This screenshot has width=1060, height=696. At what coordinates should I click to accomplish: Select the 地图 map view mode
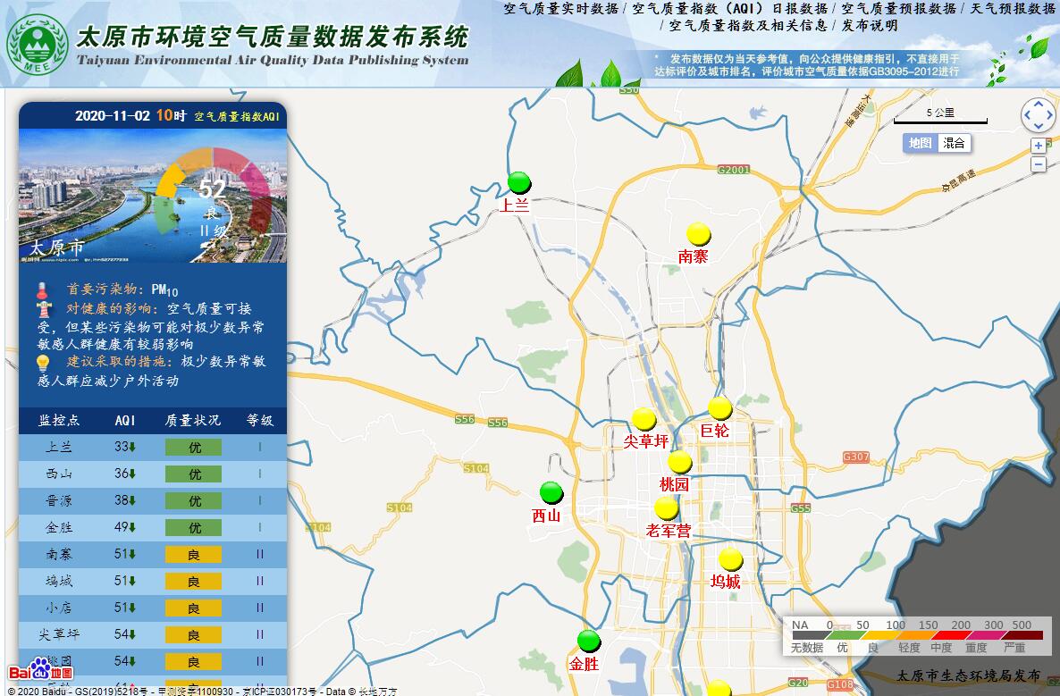(920, 143)
